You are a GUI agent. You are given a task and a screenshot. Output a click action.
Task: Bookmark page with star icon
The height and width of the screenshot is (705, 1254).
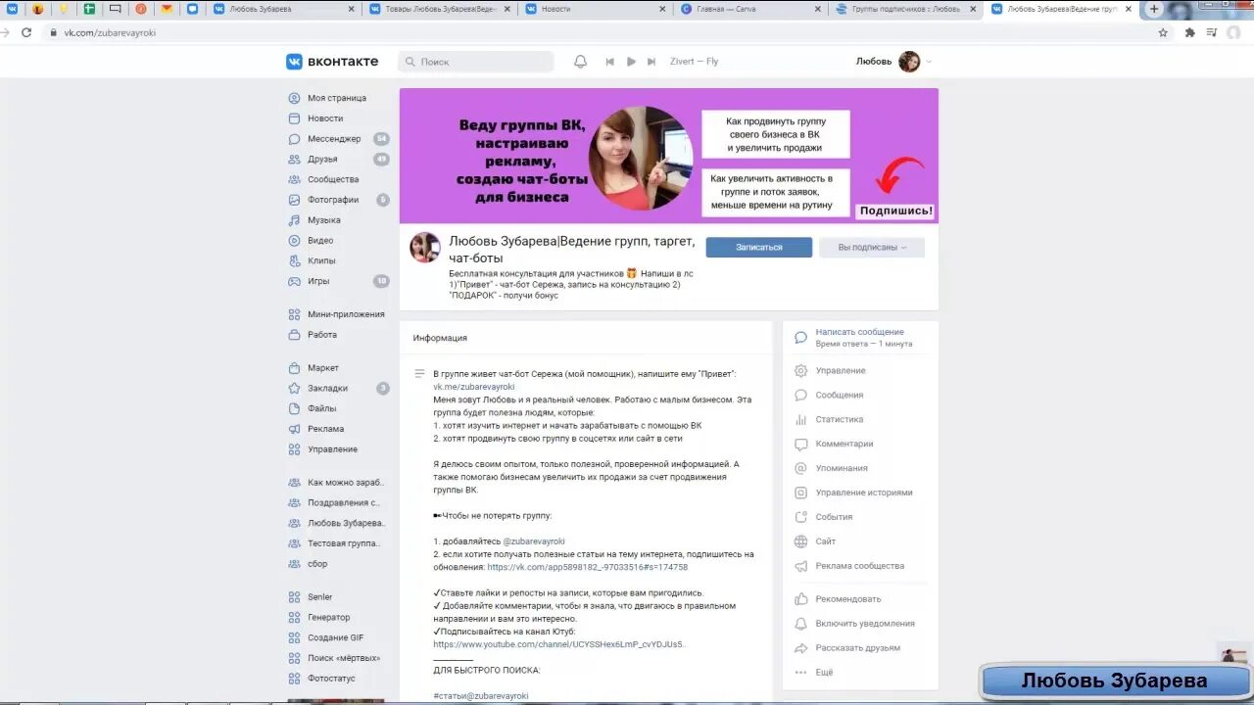[x=1163, y=32]
